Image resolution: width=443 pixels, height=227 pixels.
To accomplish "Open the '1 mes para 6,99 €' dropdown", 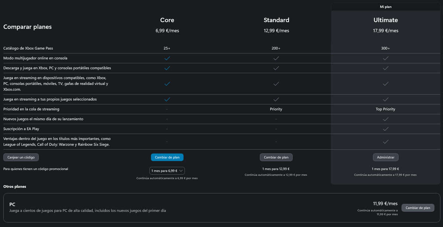I will pyautogui.click(x=167, y=171).
